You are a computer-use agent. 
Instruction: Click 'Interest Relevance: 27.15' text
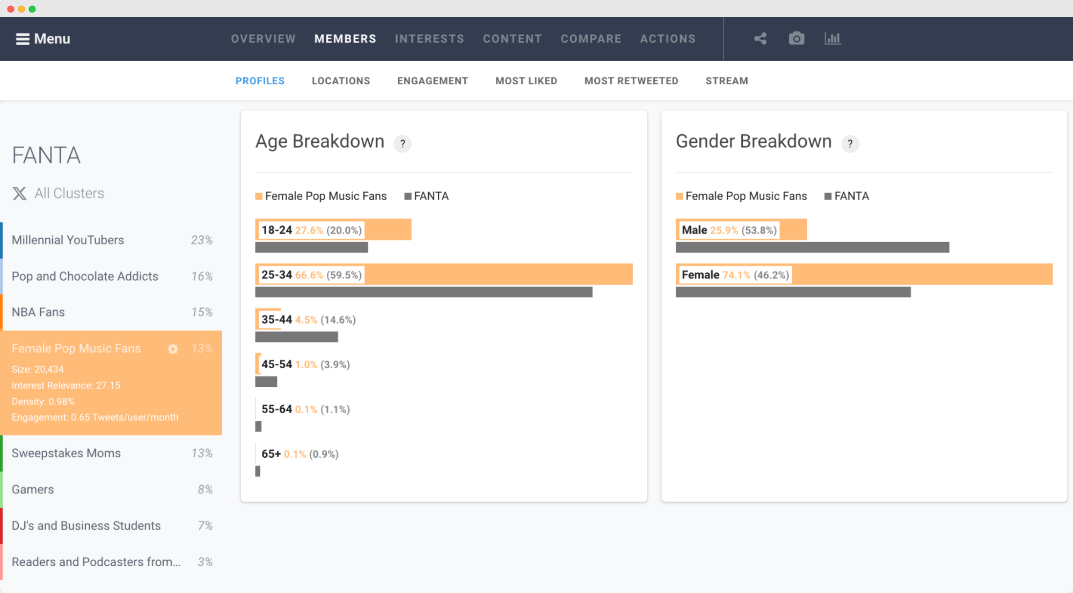click(x=66, y=385)
